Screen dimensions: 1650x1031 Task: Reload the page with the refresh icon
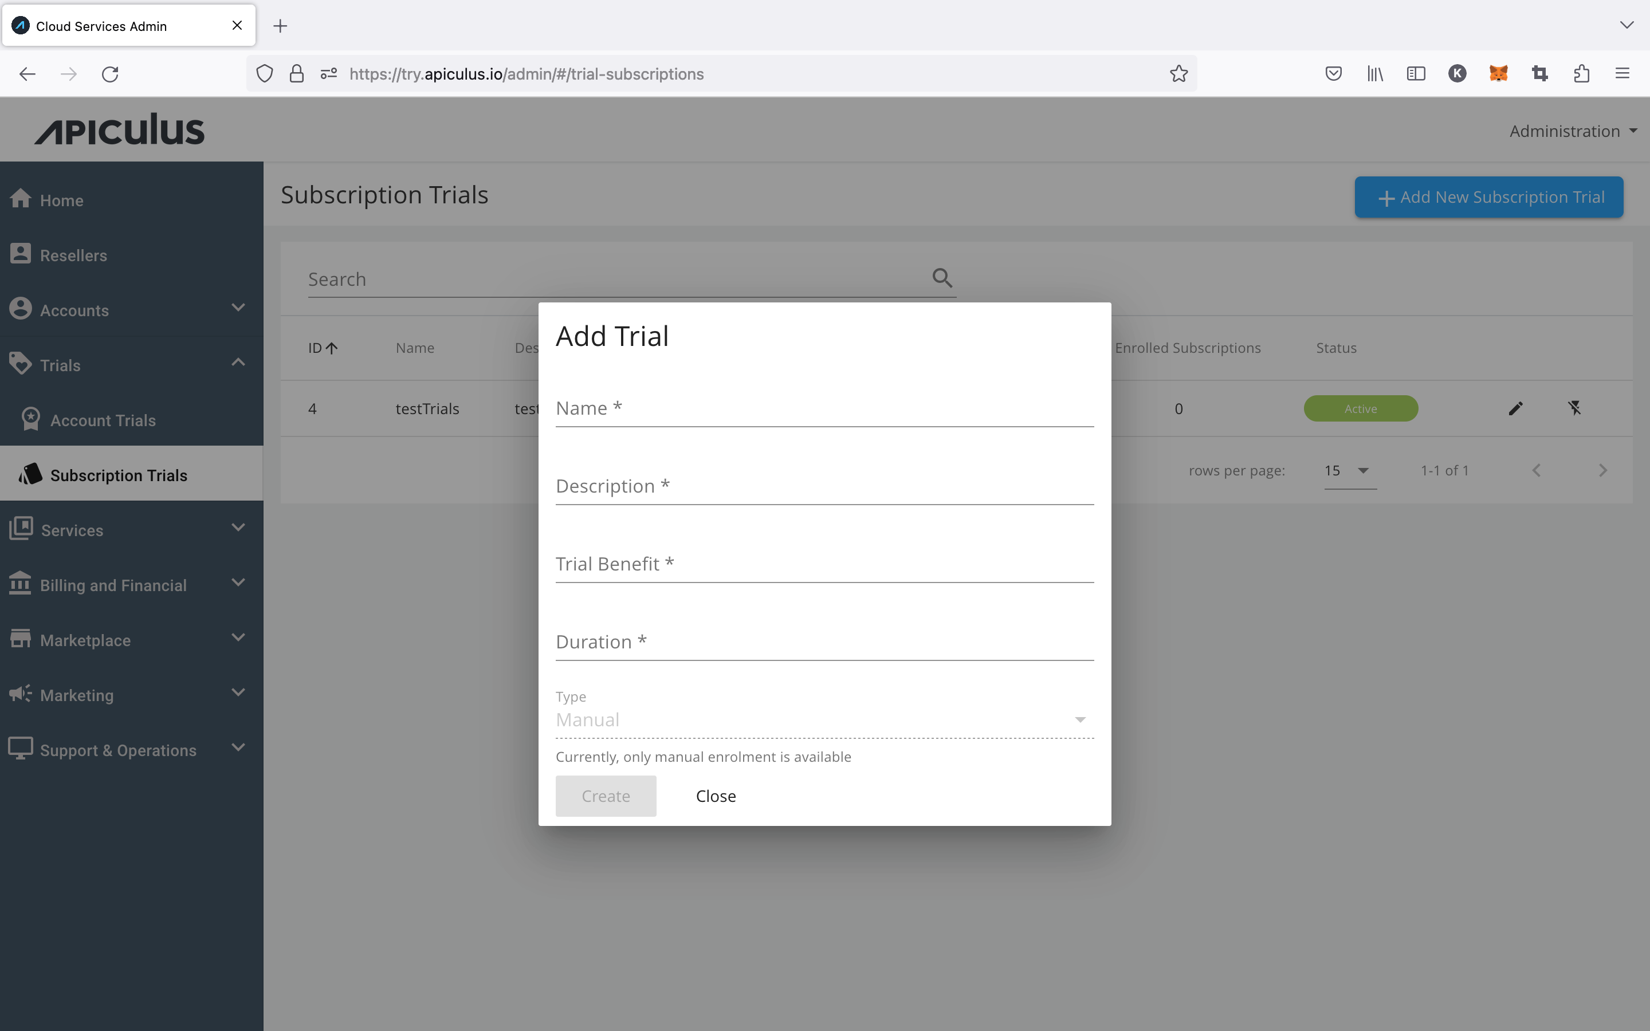pyautogui.click(x=110, y=74)
